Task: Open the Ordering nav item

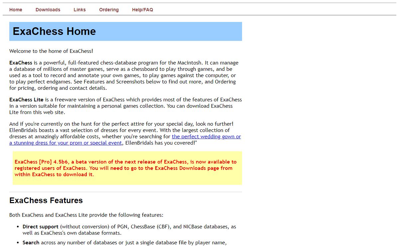Action: tap(109, 10)
